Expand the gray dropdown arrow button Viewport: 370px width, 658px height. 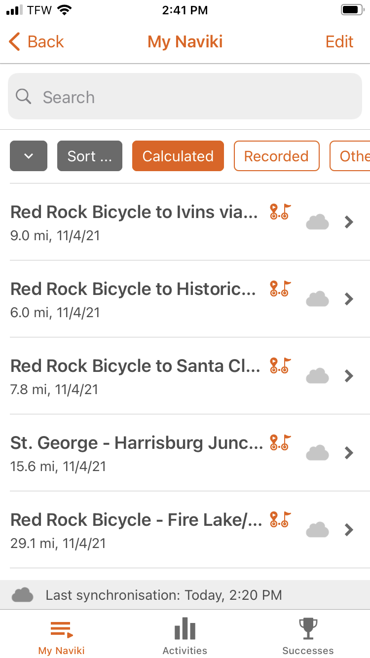pos(29,156)
